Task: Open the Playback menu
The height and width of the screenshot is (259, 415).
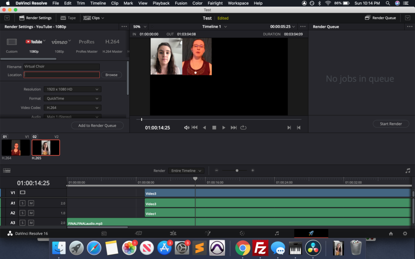Action: point(161,3)
